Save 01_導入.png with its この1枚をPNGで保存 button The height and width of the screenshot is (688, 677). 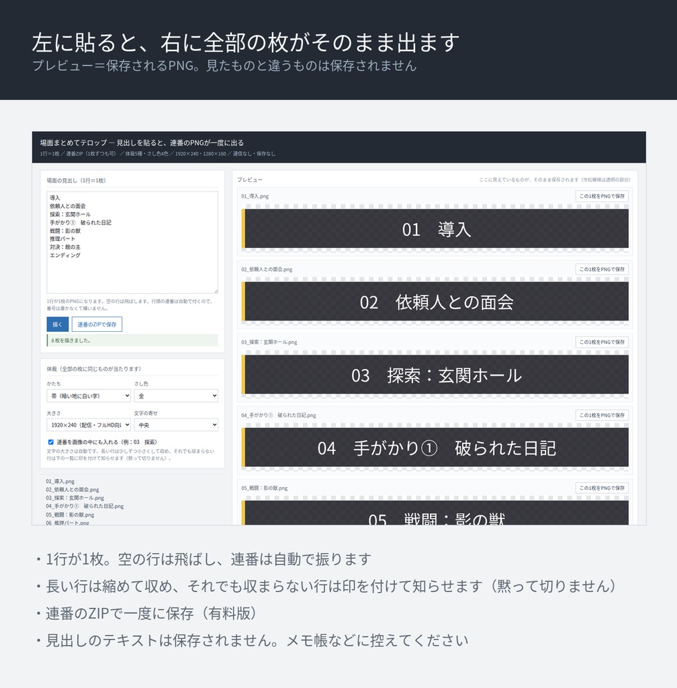click(602, 196)
